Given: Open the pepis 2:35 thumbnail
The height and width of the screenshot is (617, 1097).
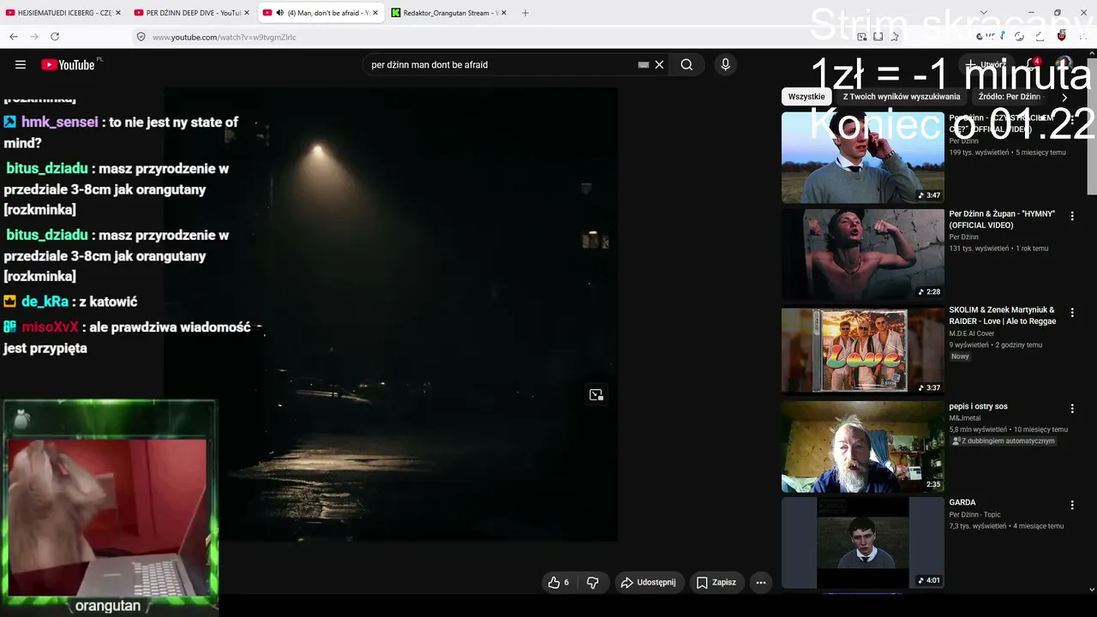Looking at the screenshot, I should [863, 446].
